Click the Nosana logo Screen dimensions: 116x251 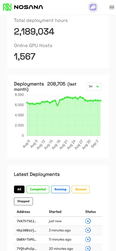23,7
